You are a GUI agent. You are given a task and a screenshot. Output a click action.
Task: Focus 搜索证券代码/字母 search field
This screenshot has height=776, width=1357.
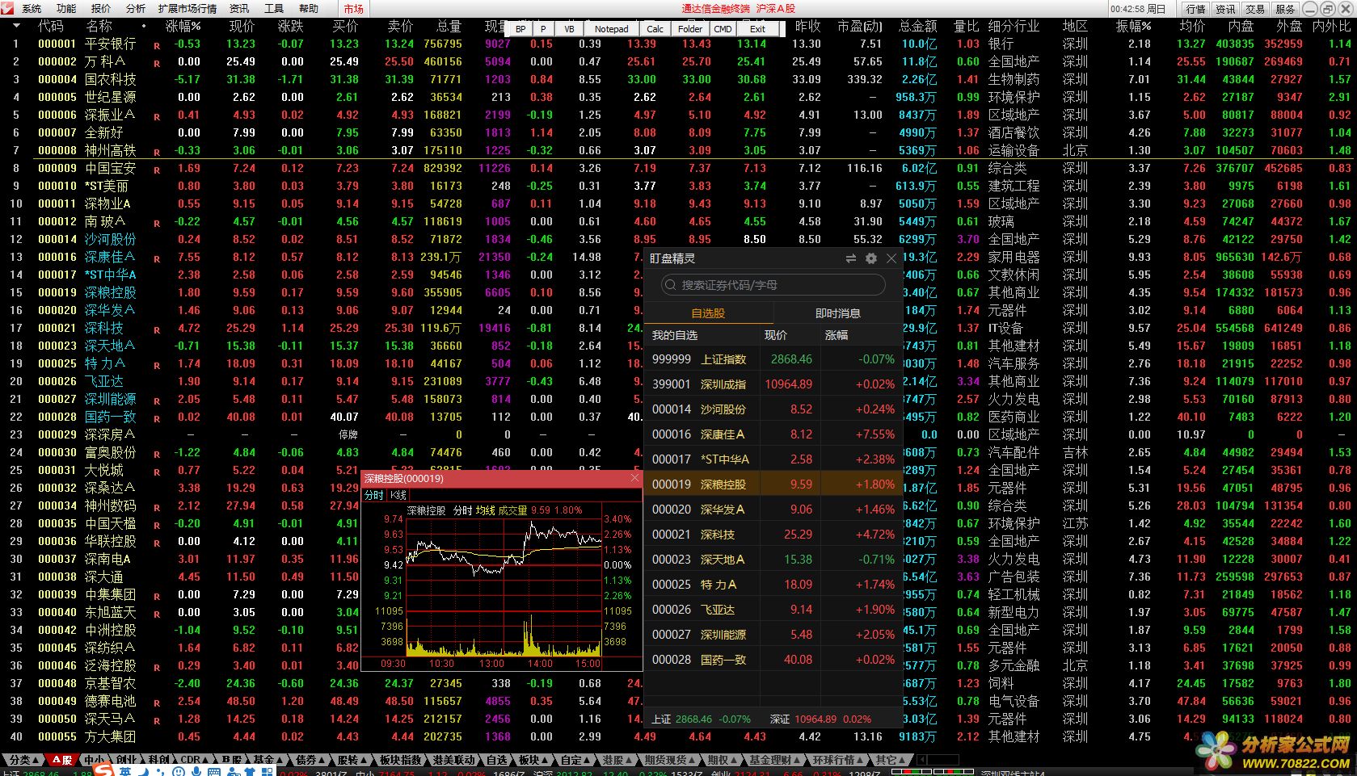[773, 285]
